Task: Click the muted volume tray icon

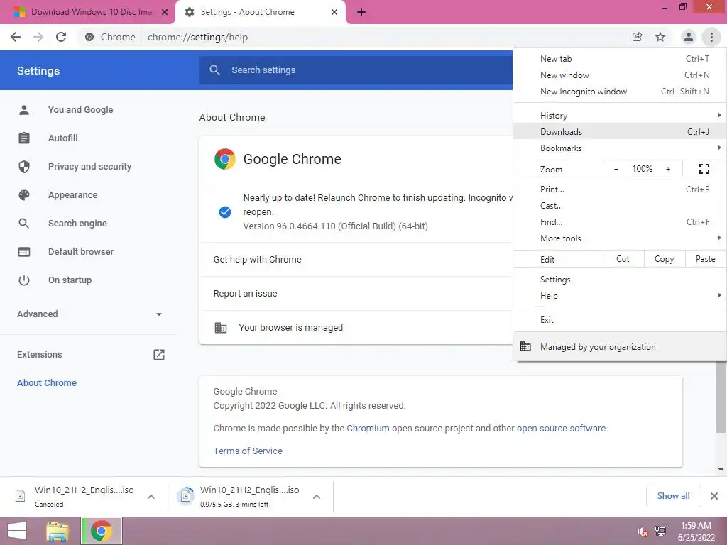Action: click(x=643, y=532)
